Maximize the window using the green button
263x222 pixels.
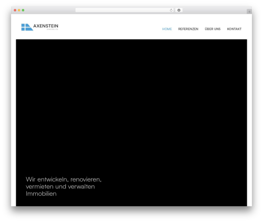[23, 10]
